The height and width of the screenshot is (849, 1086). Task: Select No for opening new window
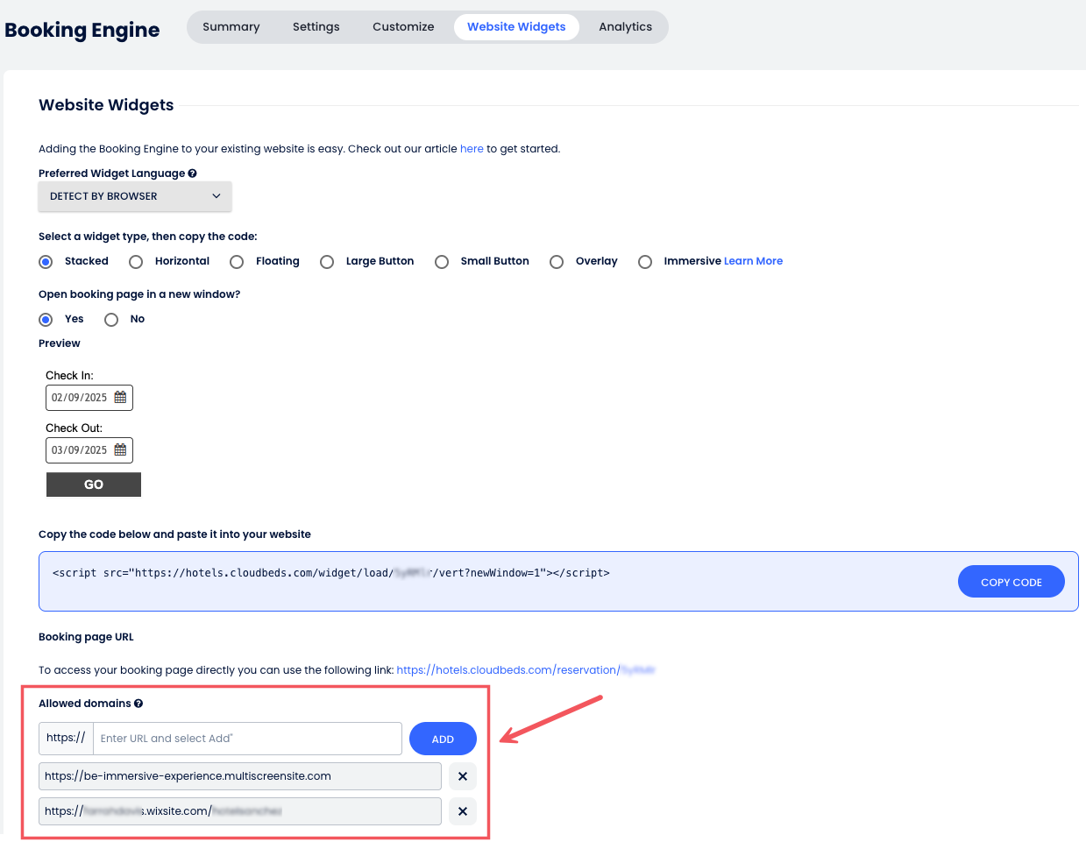111,320
